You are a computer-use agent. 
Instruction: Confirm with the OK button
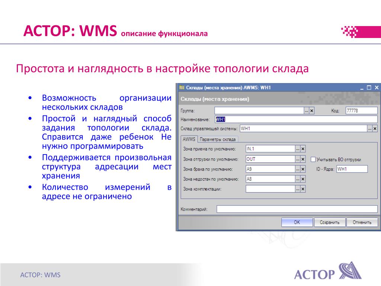[297, 222]
